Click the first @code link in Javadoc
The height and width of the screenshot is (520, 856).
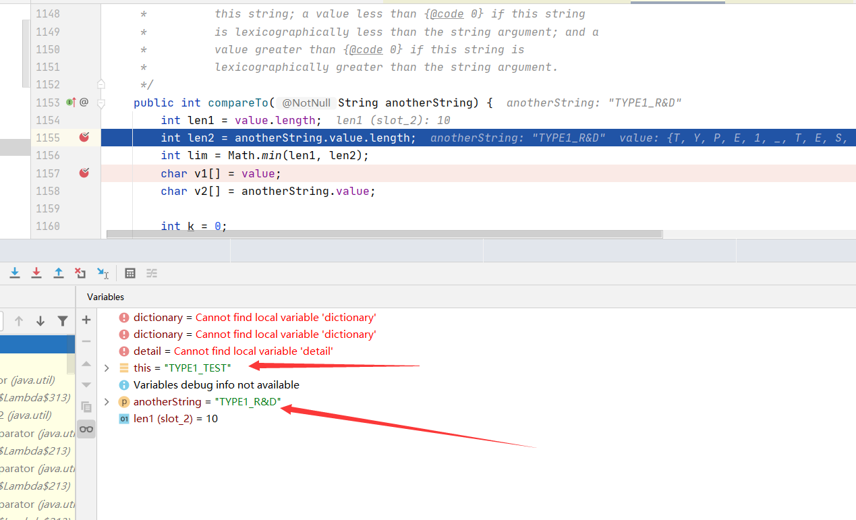[x=447, y=14]
